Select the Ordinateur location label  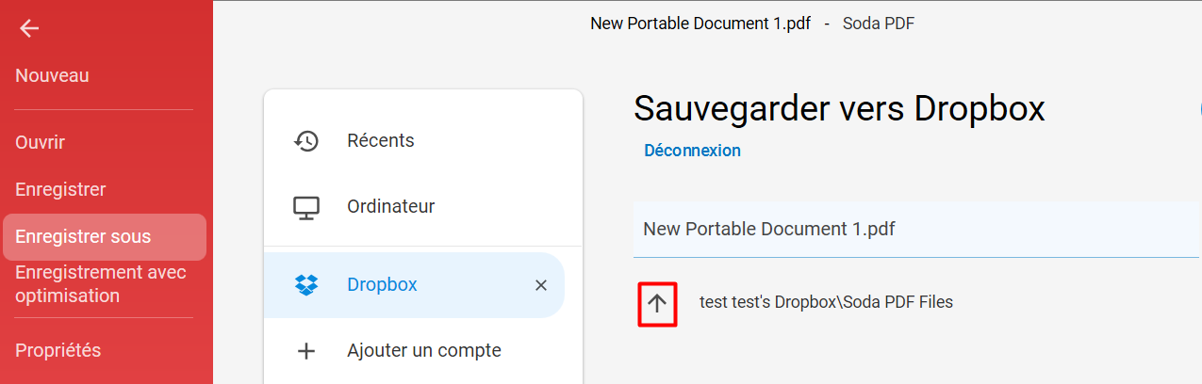click(390, 207)
